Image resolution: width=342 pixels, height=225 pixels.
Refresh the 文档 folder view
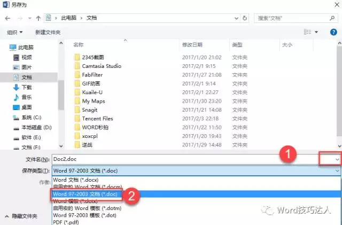point(245,18)
